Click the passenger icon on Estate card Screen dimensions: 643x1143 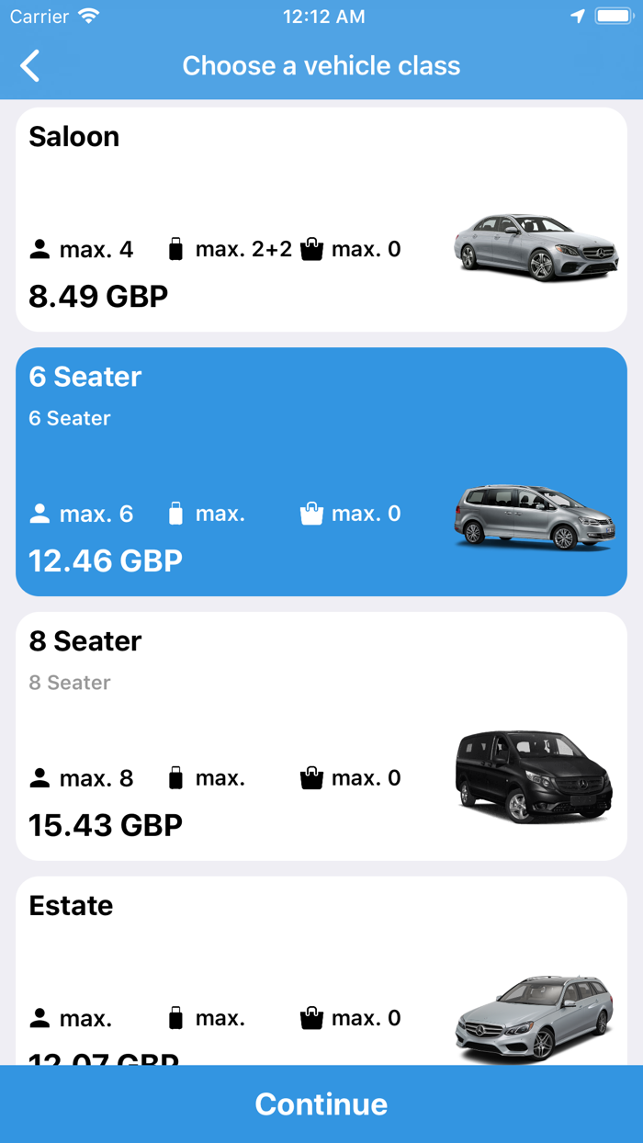click(39, 1018)
